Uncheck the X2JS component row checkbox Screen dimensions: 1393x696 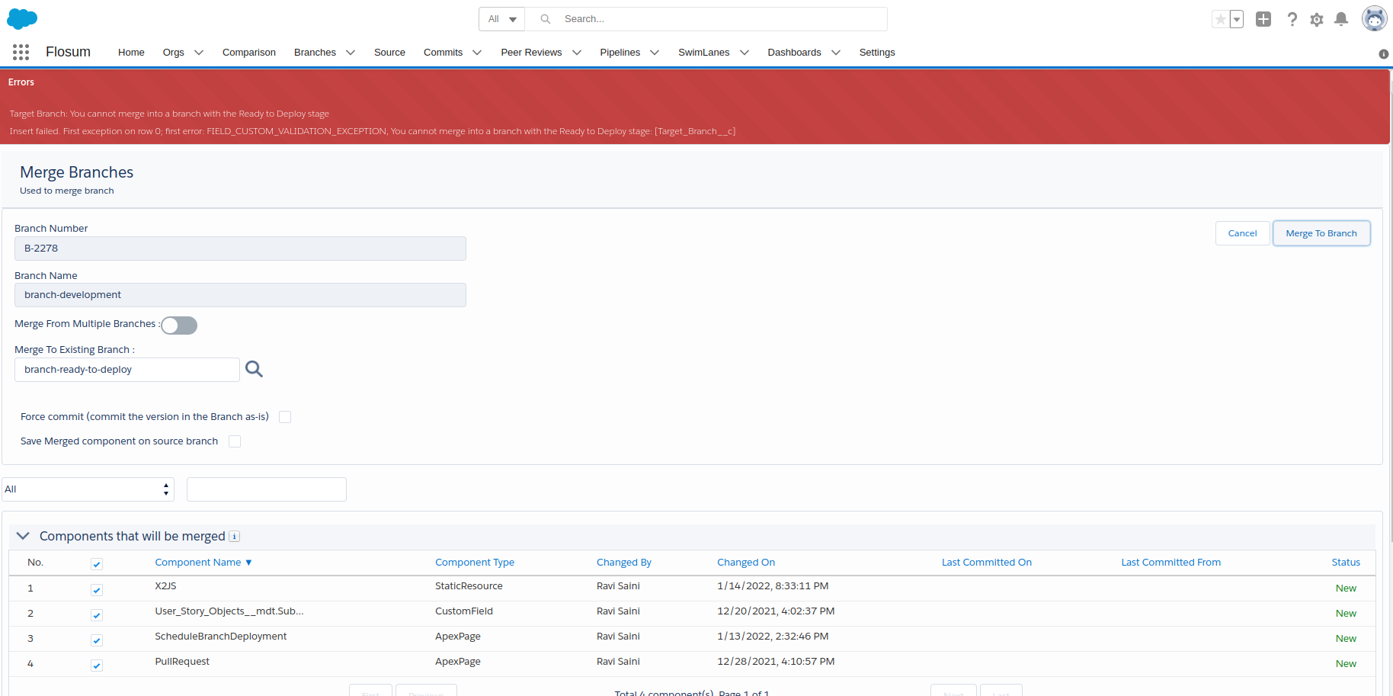pos(97,589)
